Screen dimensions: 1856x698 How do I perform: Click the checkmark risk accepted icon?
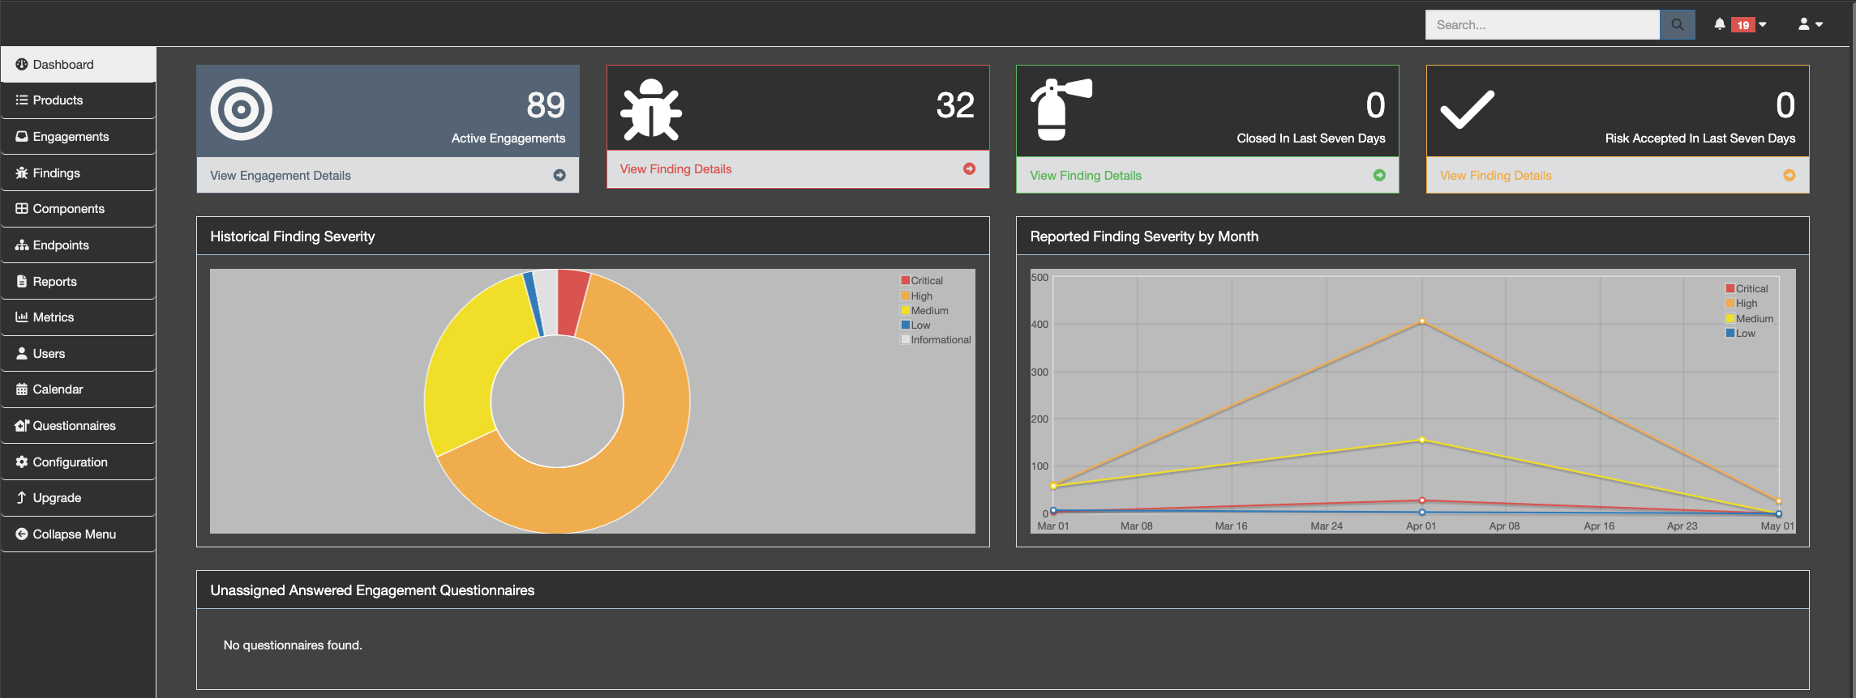pos(1467,109)
